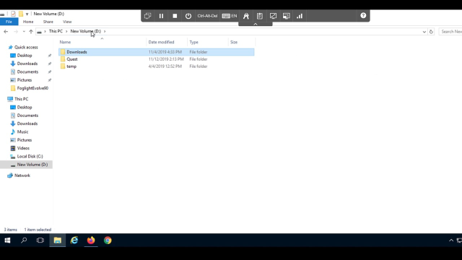Refresh the current folder
The width and height of the screenshot is (462, 260).
click(431, 32)
